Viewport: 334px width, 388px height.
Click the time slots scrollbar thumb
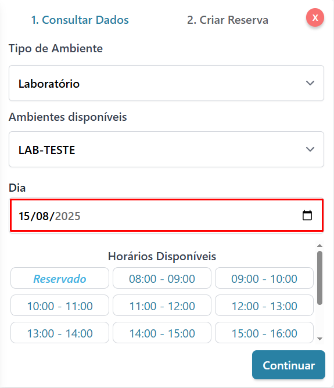[x=319, y=278]
